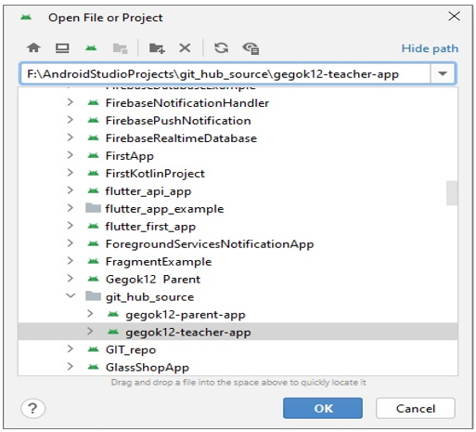Click the Android icon beside flutter_first_app
This screenshot has width=476, height=432.
[93, 227]
